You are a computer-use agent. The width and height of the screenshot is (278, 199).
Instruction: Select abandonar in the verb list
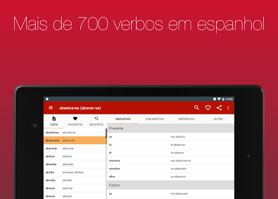coord(74,133)
